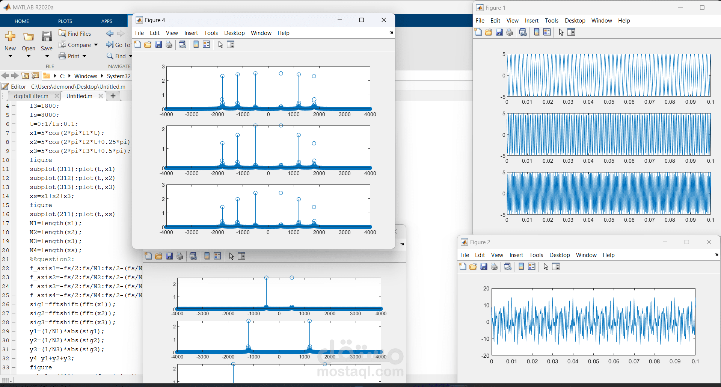Screen dimensions: 721x387
Task: Open the Compare dropdown arrow
Action: click(x=96, y=45)
